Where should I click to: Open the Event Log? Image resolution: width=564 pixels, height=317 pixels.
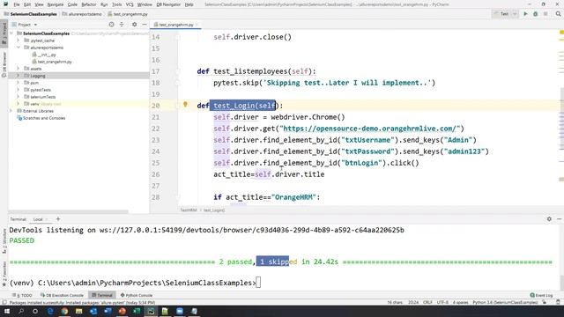point(541,295)
